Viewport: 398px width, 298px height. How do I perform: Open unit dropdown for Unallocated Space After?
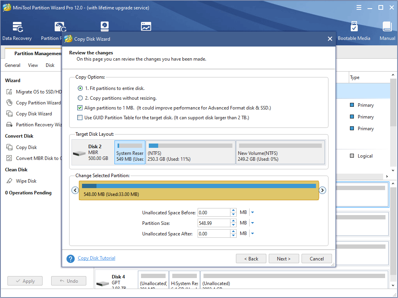[253, 233]
